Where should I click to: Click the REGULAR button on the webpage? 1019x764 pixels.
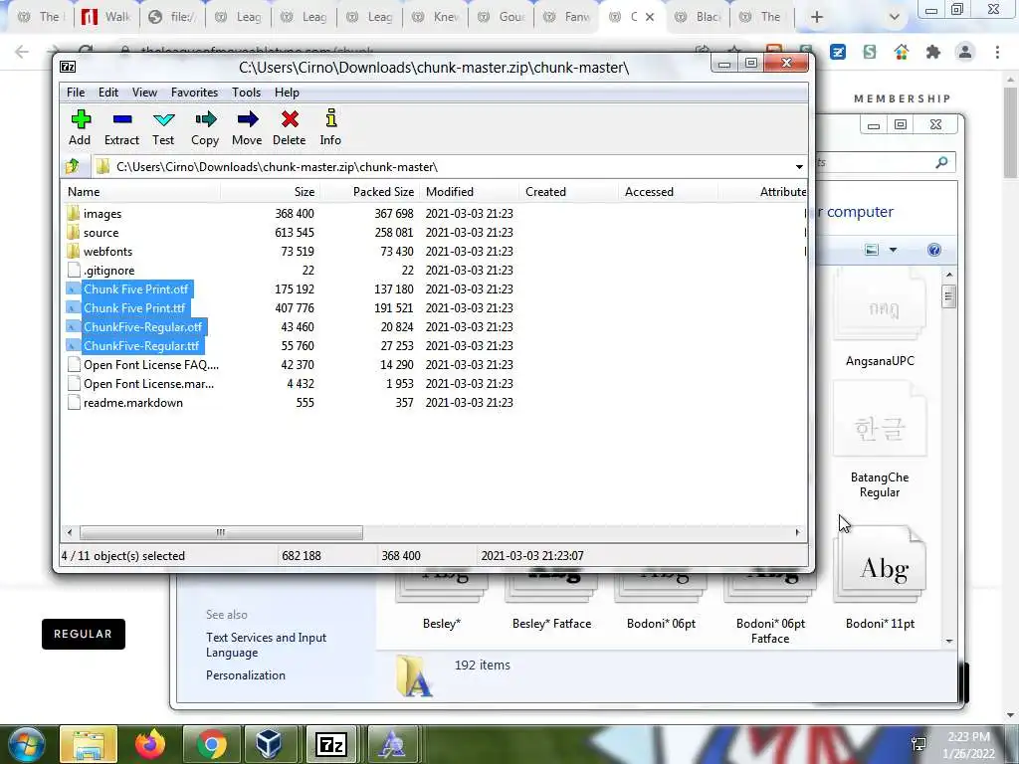point(84,634)
